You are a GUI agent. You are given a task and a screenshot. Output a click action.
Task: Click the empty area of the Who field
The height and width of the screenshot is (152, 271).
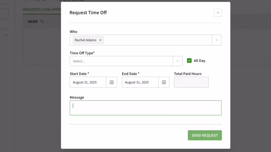[158, 40]
